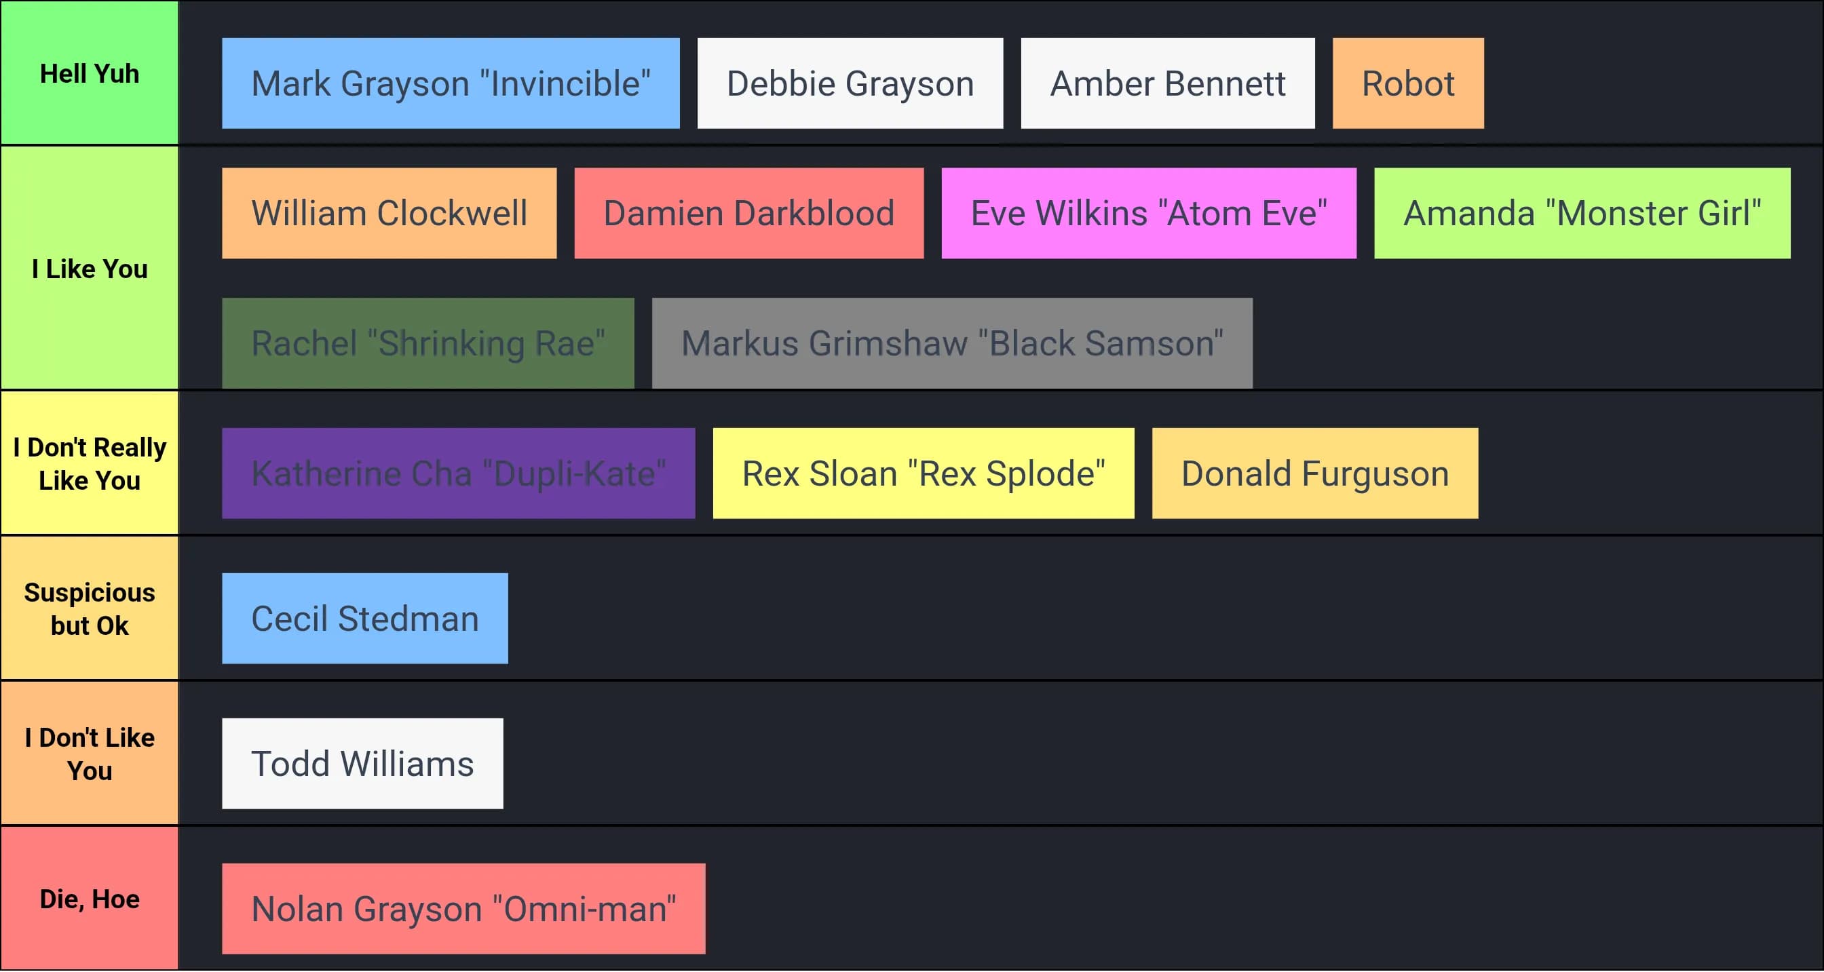This screenshot has width=1824, height=972.
Task: Click Nolan Grayson "Omni-man" card
Action: coord(463,909)
